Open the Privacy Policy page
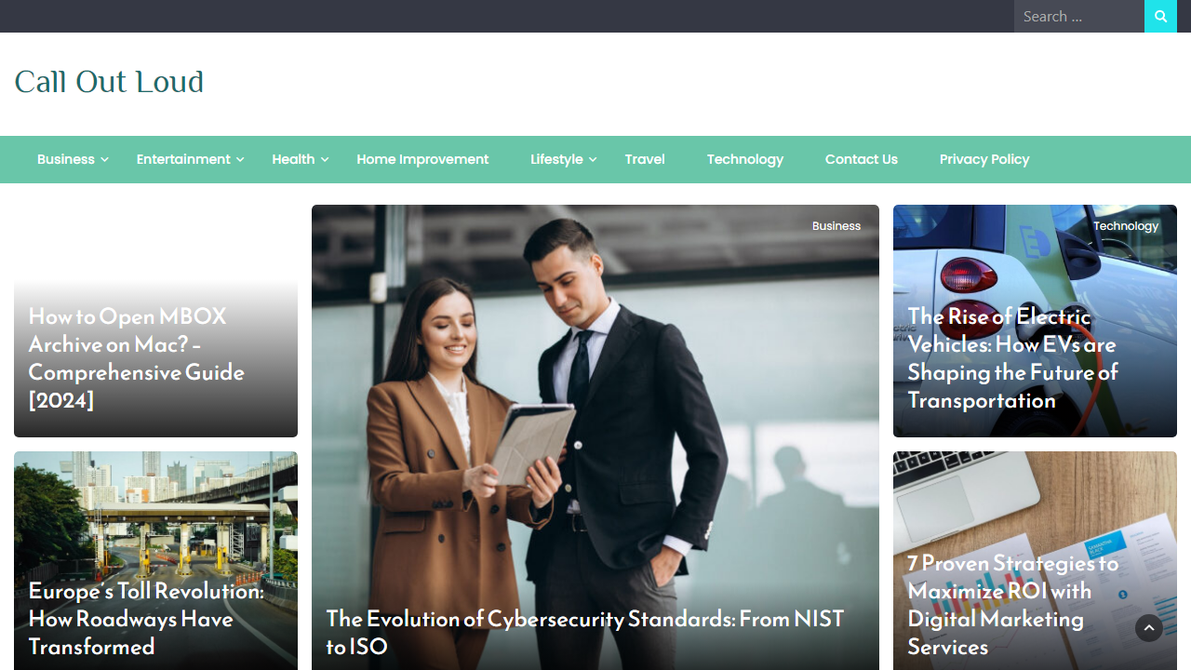 click(x=984, y=159)
